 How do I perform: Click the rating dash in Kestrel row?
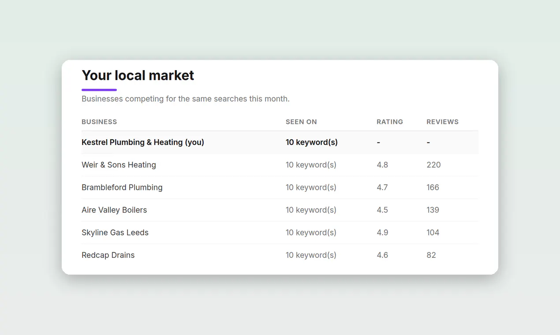pyautogui.click(x=378, y=142)
